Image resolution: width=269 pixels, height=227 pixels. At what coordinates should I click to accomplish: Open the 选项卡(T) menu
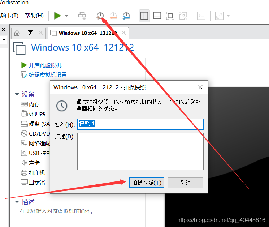point(9,16)
